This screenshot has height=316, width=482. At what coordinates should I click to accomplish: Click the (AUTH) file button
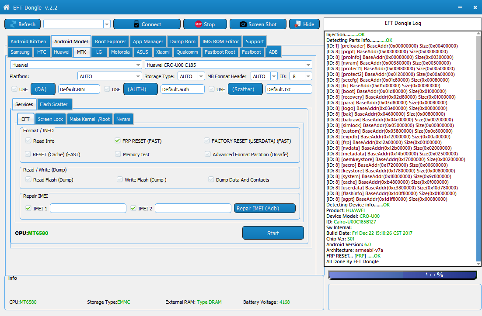(x=140, y=89)
